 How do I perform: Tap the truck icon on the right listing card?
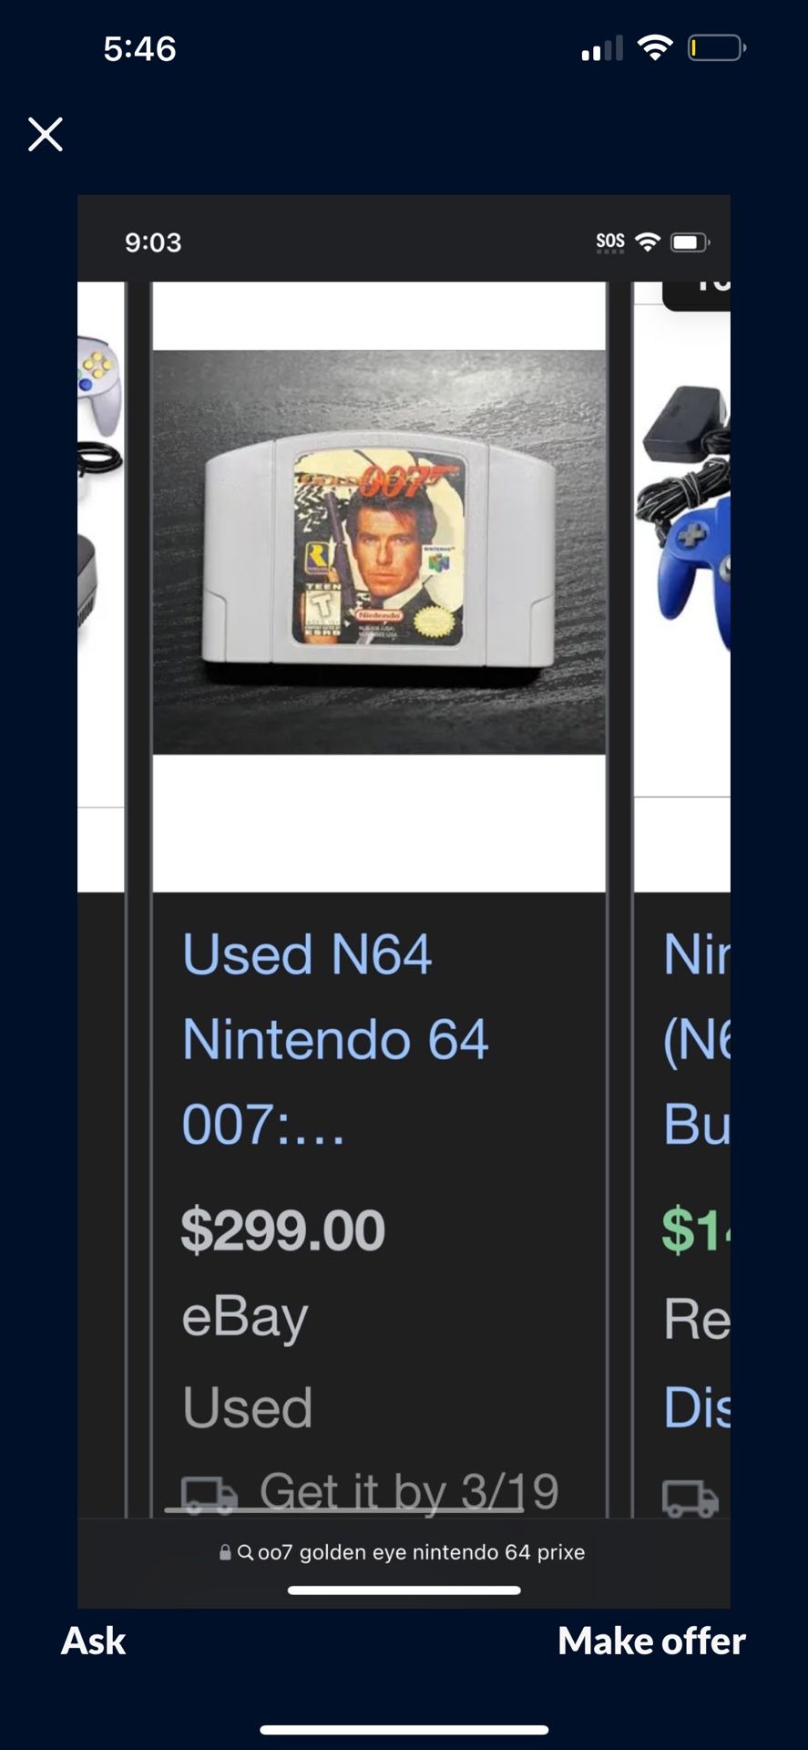pyautogui.click(x=690, y=1498)
